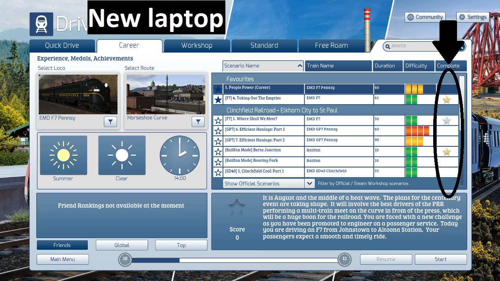Viewport: 500px width, 281px height.
Task: Sort by Duration column
Action: click(x=388, y=66)
